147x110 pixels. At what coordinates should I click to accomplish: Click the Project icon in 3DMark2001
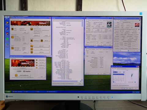pos(13,29)
